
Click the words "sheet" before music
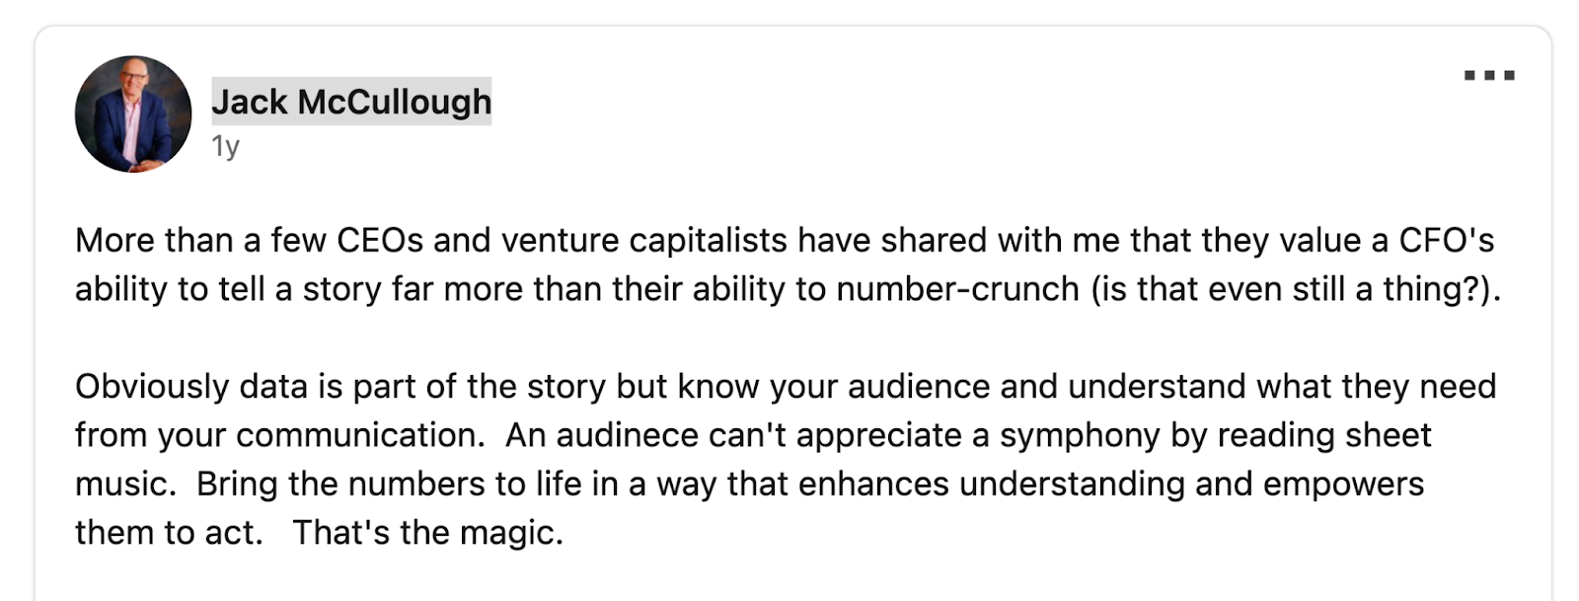point(1393,435)
